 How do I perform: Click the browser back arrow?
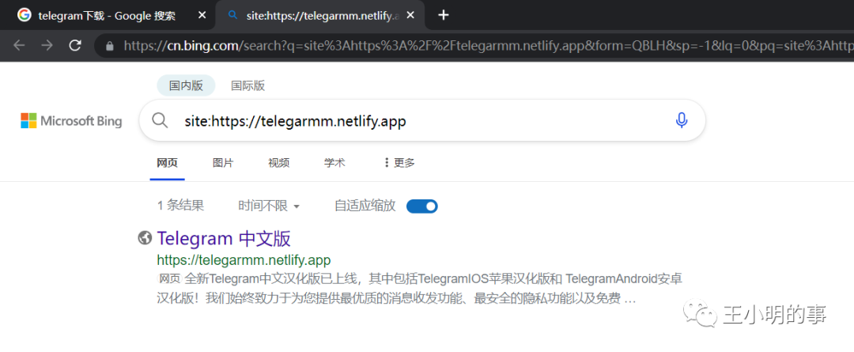[19, 46]
